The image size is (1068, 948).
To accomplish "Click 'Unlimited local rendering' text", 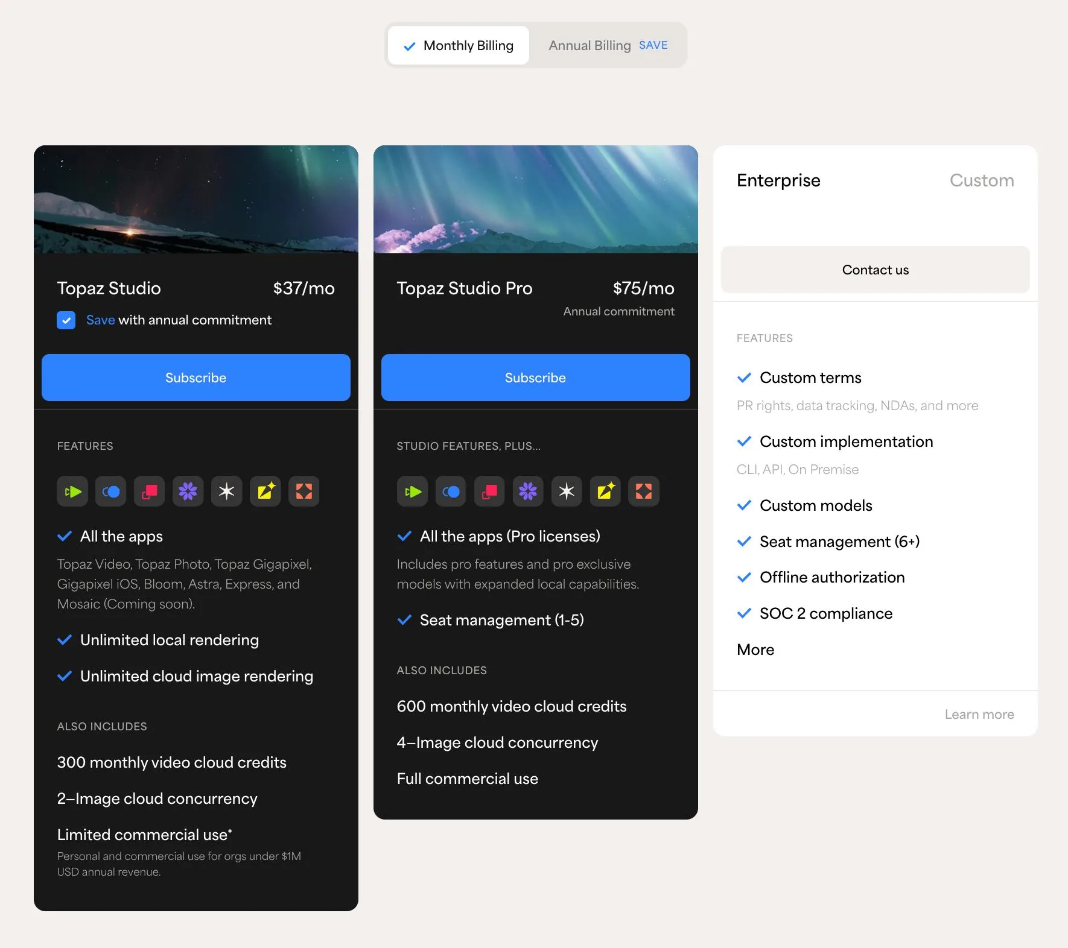I will 170,640.
